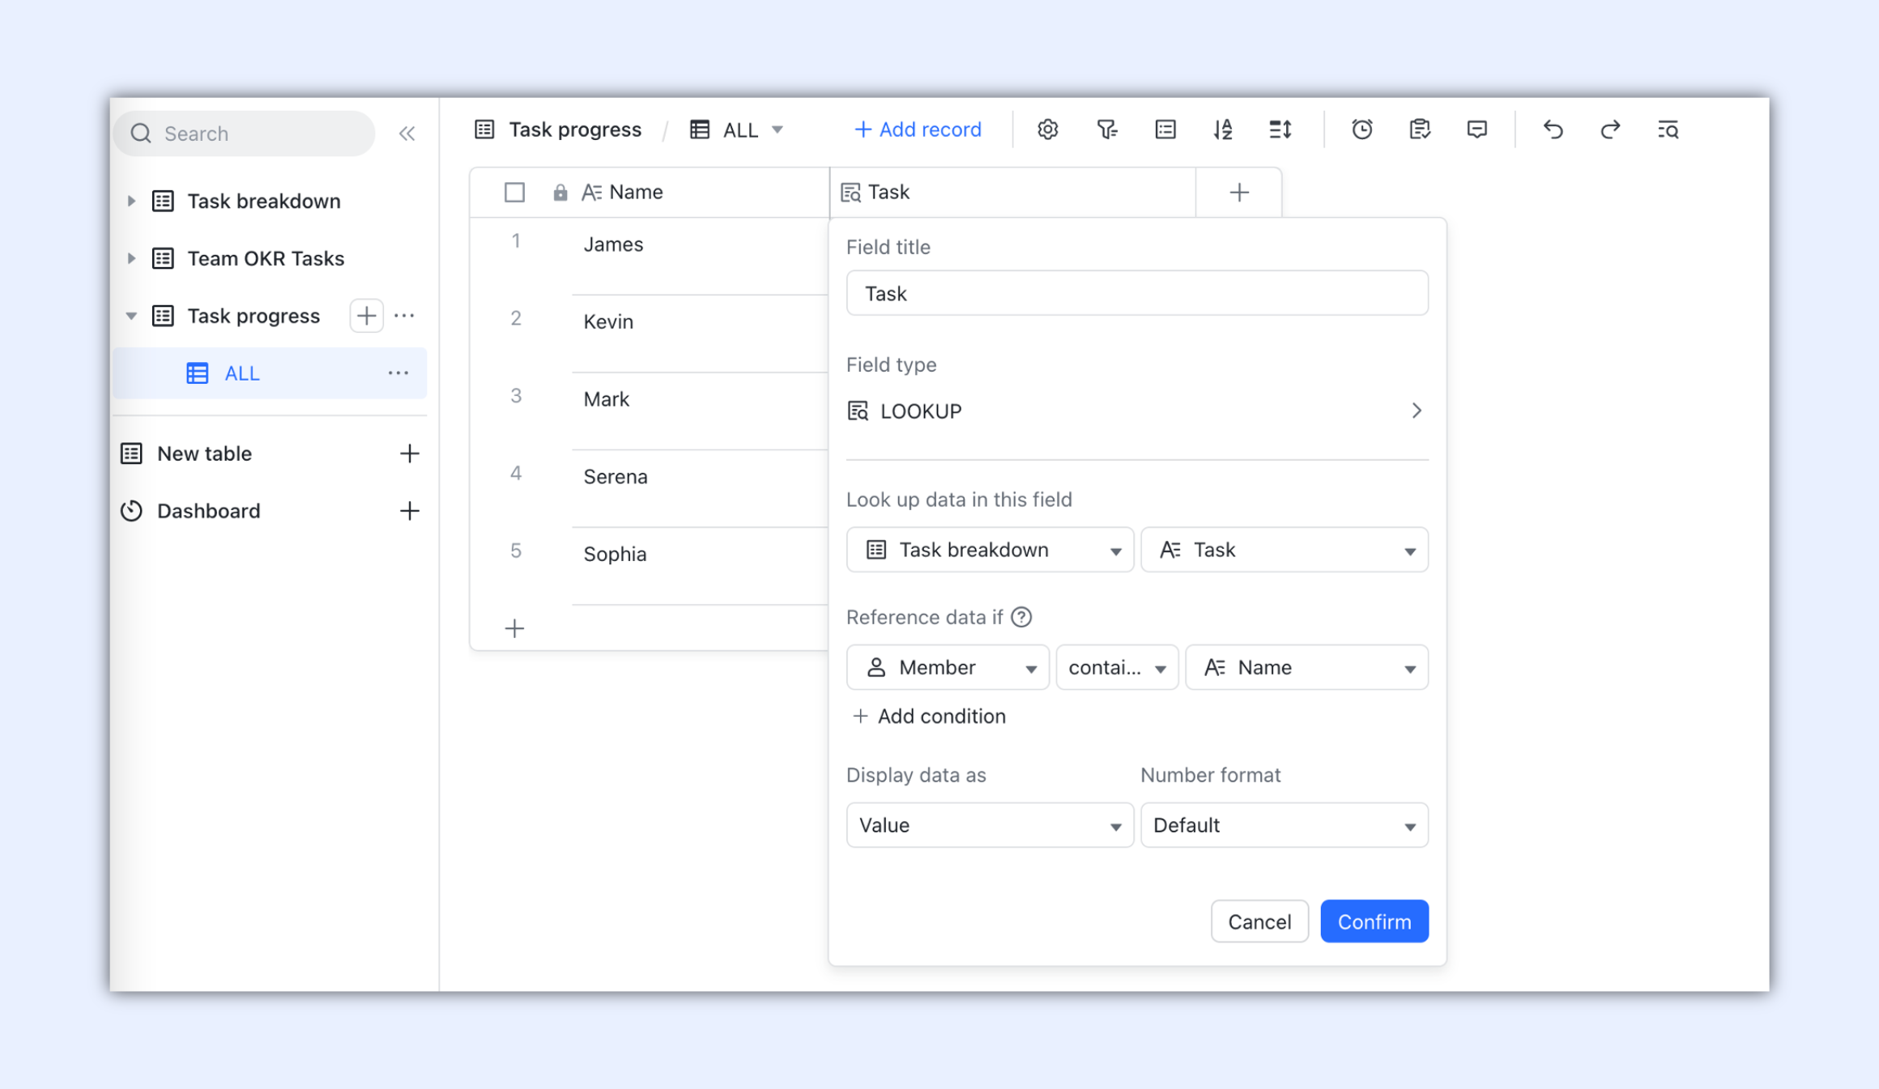The height and width of the screenshot is (1089, 1879).
Task: Collapse the sidebar with double-chevron icon
Action: point(407,133)
